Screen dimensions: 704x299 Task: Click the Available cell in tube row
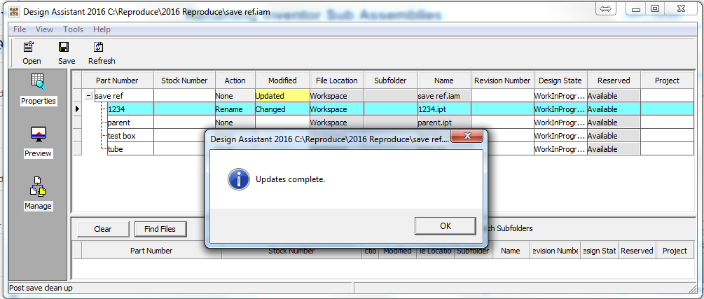coord(614,149)
